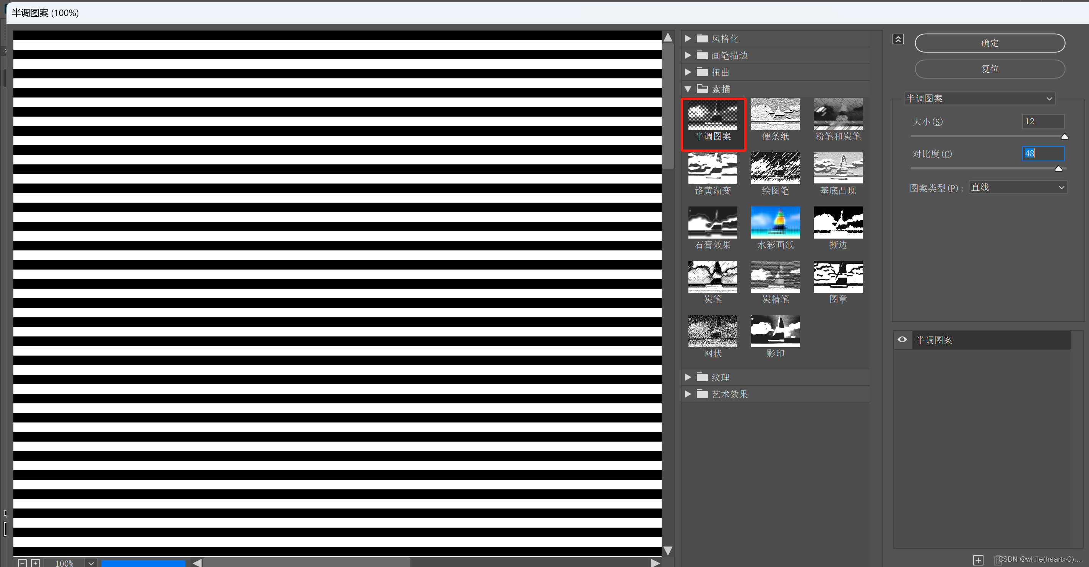Collapse the filter gallery thumbnails panel
Screen dimensions: 1089x567
tap(898, 39)
